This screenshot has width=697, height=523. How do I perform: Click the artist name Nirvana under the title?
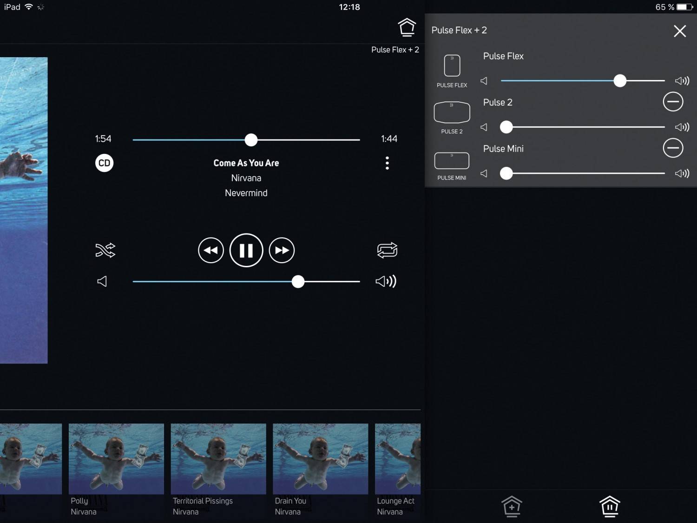tap(246, 178)
